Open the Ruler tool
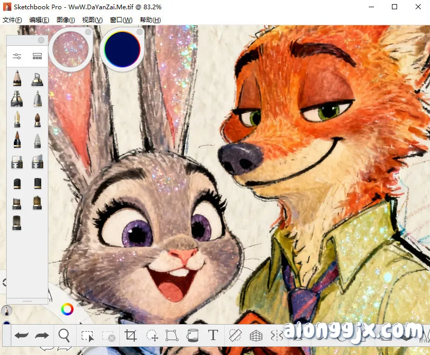This screenshot has width=430, height=355. tap(234, 335)
